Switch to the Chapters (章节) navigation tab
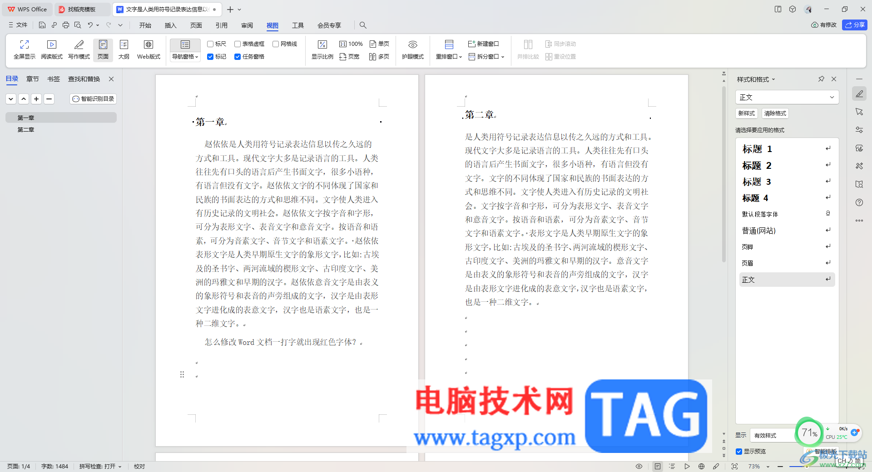This screenshot has height=472, width=872. 33,79
